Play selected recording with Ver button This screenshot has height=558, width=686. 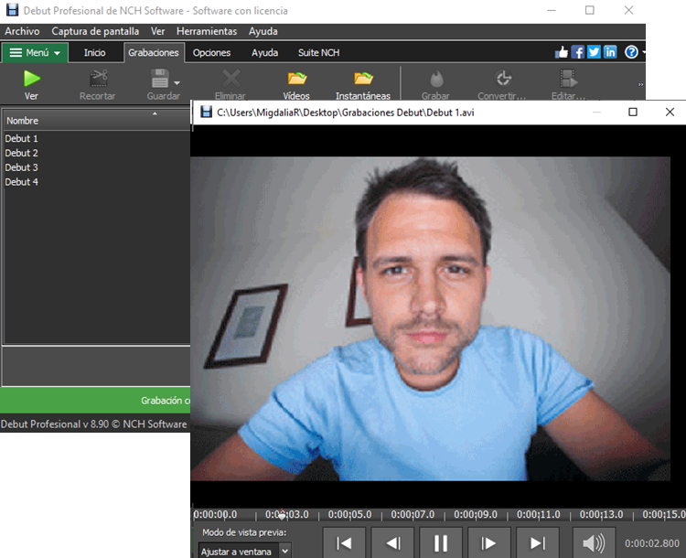[31, 84]
